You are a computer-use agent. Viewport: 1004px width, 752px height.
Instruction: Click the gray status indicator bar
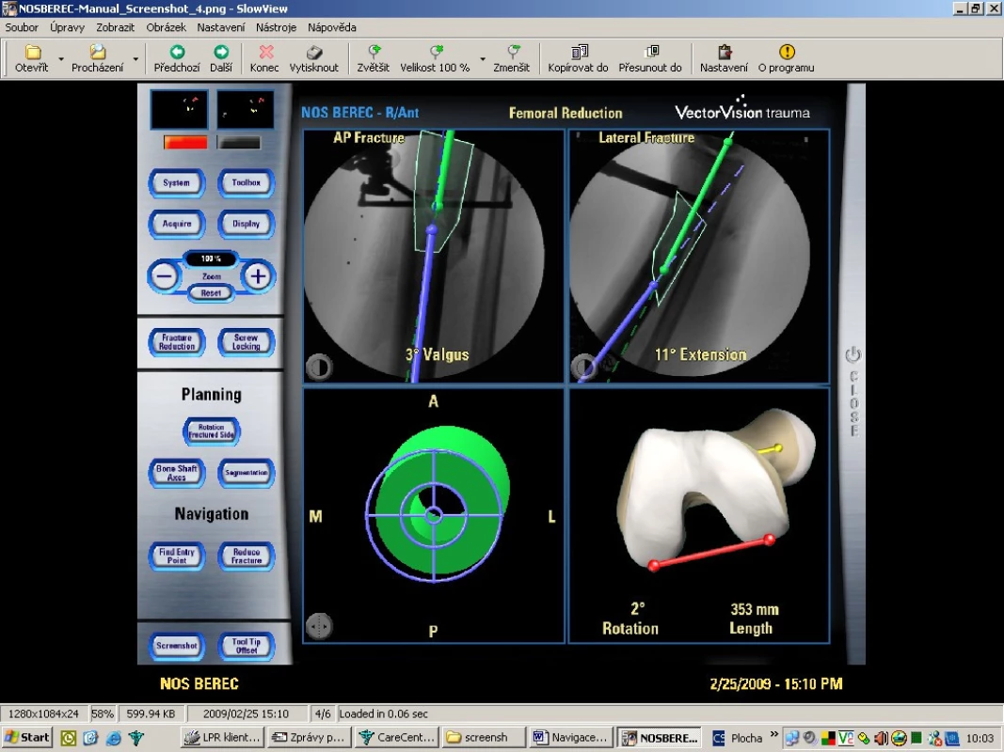[239, 142]
